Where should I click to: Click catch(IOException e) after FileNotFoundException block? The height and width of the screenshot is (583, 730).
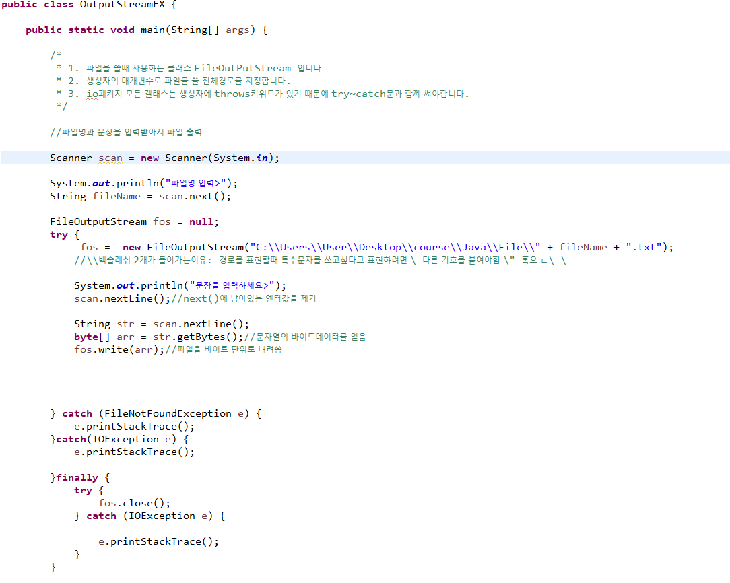120,439
